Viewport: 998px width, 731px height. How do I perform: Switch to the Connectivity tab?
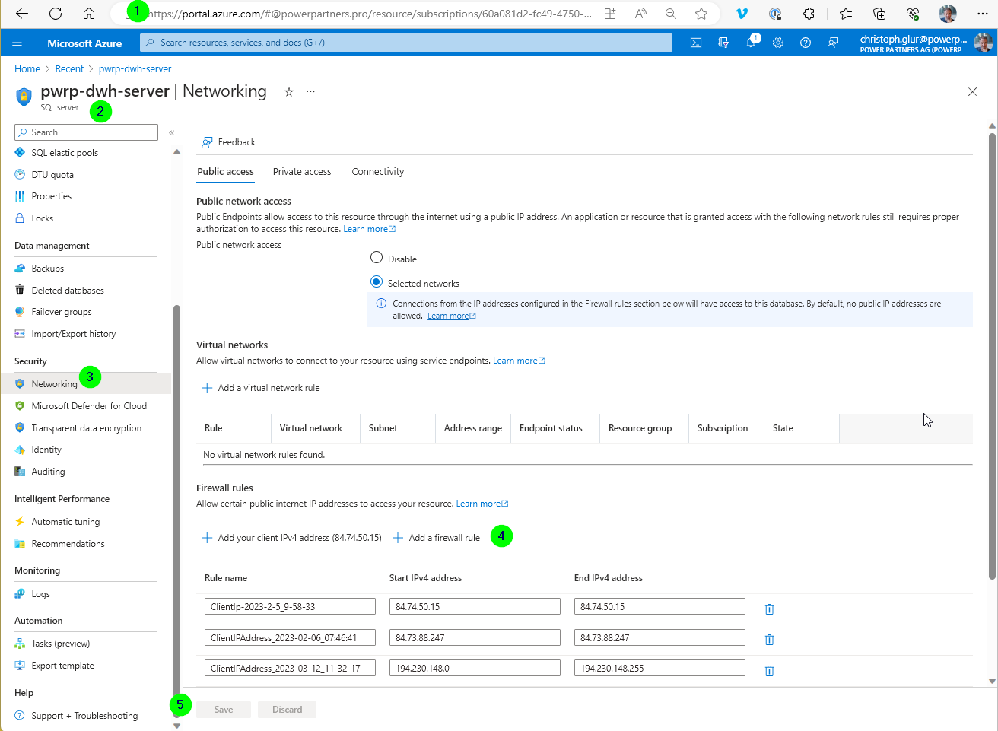pyautogui.click(x=378, y=172)
